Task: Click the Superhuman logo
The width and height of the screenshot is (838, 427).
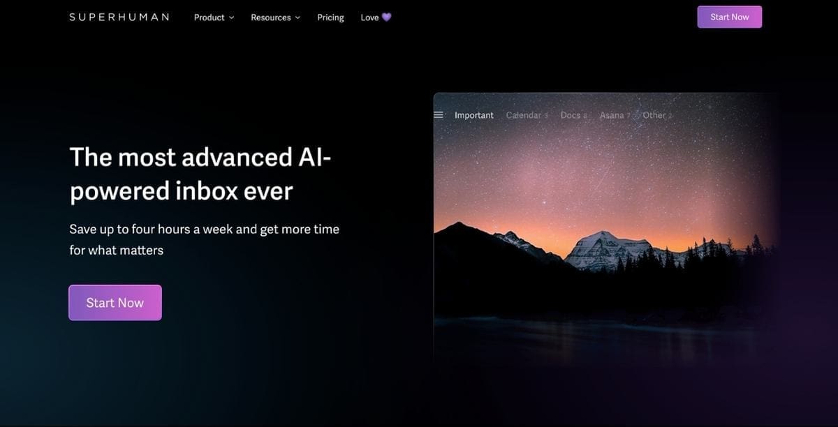Action: point(119,17)
